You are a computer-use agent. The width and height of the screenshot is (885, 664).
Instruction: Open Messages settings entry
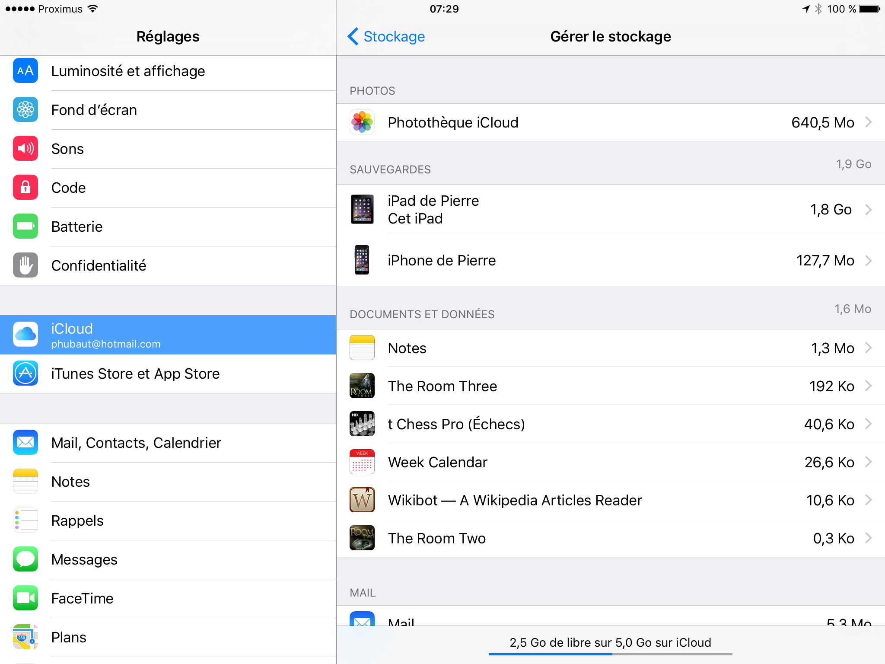coord(84,559)
